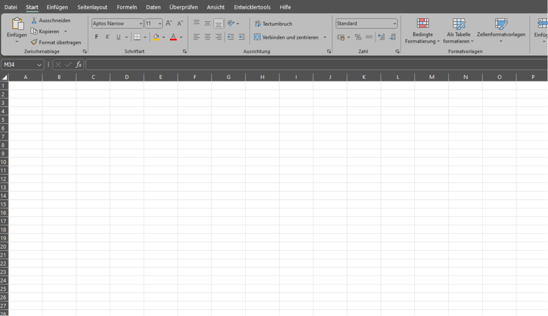Increase font size with the larger A icon

click(168, 23)
